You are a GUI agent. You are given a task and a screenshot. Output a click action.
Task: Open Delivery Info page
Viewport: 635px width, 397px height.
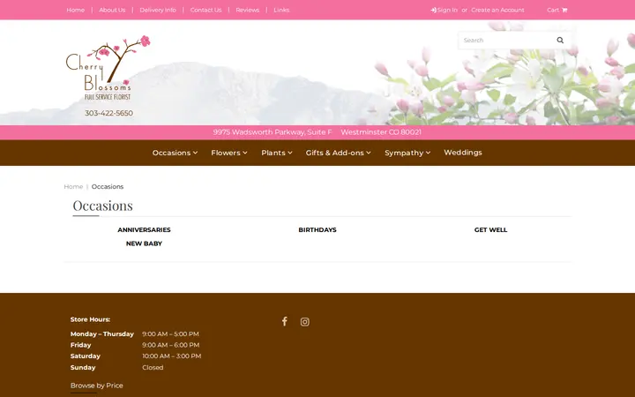158,10
